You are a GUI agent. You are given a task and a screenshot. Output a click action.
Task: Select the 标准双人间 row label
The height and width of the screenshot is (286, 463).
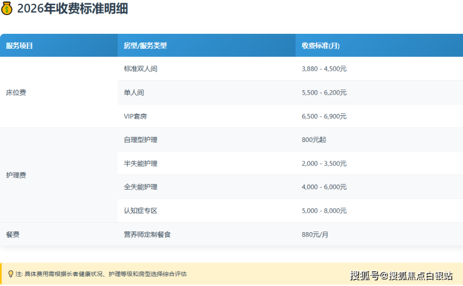pyautogui.click(x=140, y=69)
